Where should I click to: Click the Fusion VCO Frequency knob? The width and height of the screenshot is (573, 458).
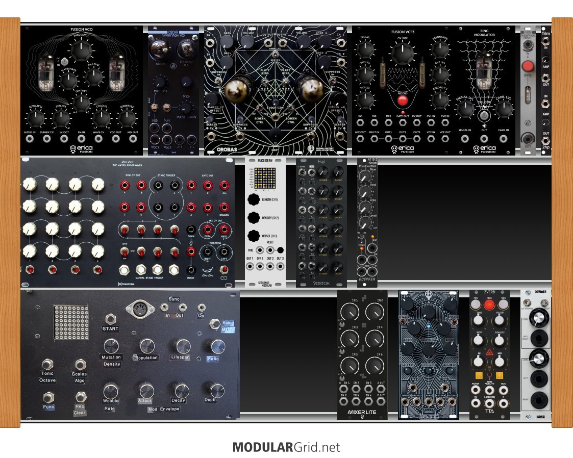pyautogui.click(x=81, y=50)
